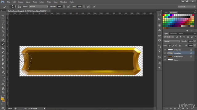Open layer blend mode dropdown
This screenshot has width=197, height=110.
coord(172,41)
